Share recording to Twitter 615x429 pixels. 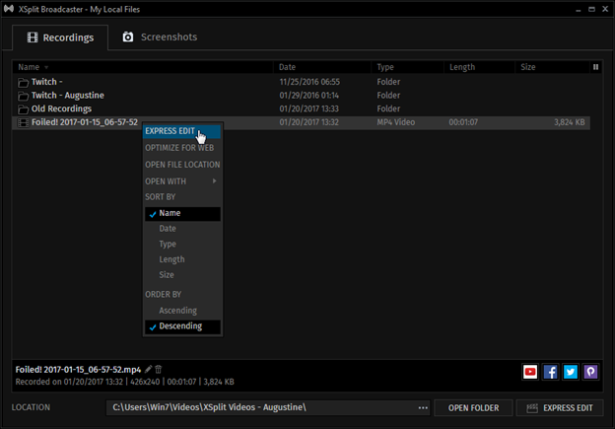coord(571,372)
